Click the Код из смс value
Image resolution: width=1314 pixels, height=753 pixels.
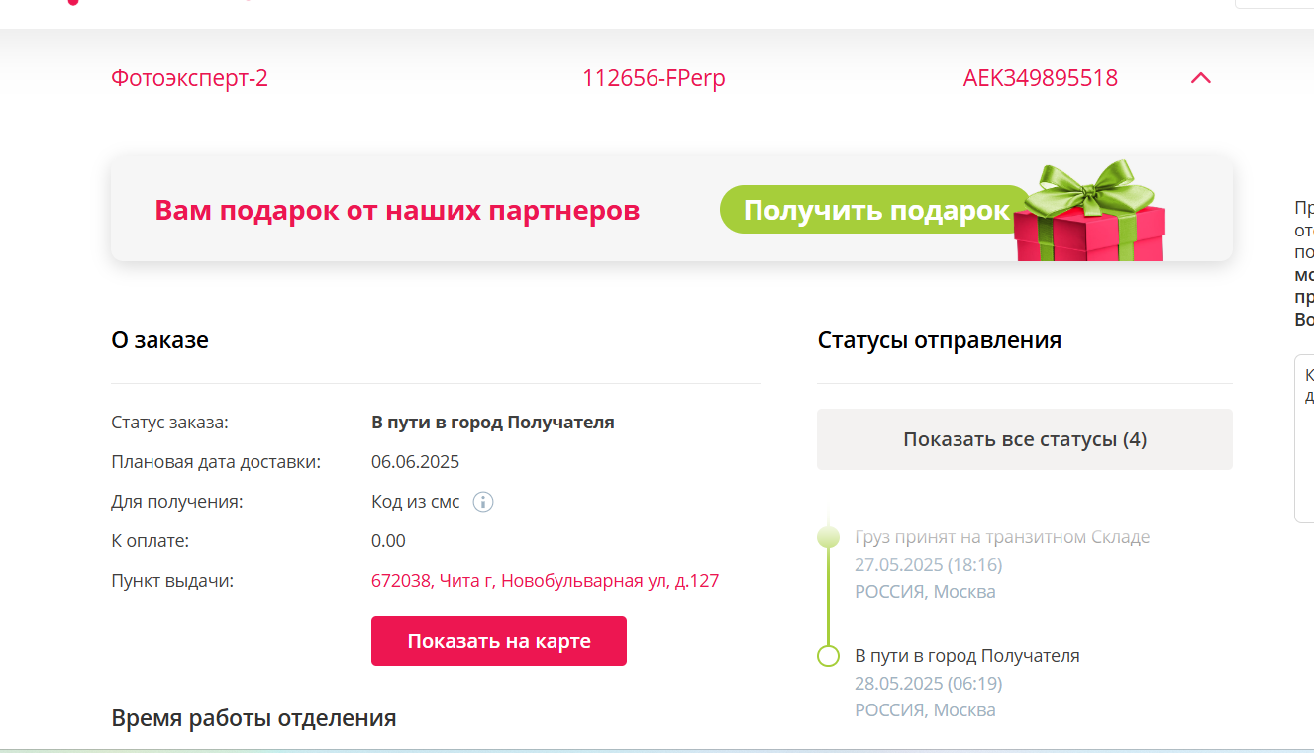pos(416,502)
